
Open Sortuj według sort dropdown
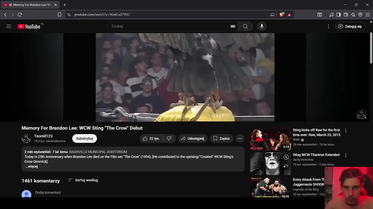(83, 180)
